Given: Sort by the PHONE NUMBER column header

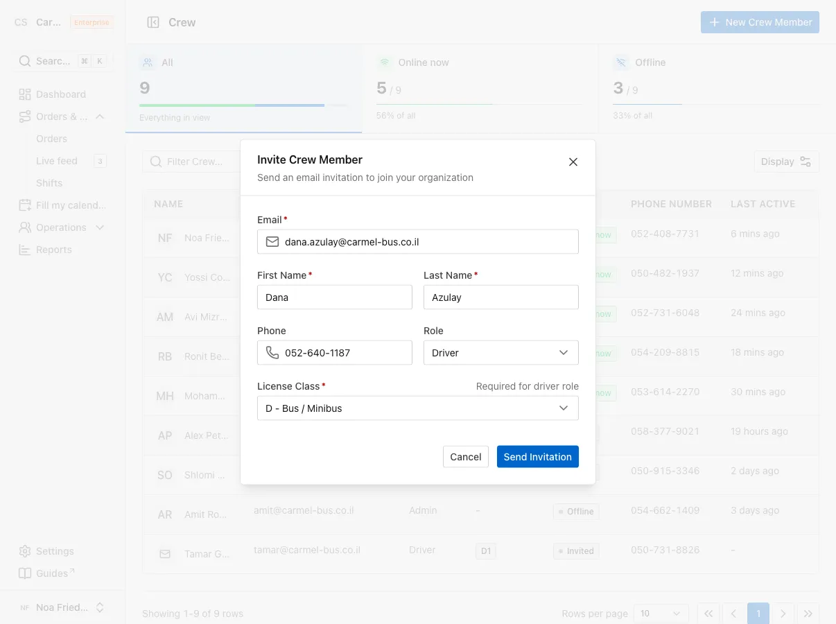Looking at the screenshot, I should pyautogui.click(x=671, y=204).
